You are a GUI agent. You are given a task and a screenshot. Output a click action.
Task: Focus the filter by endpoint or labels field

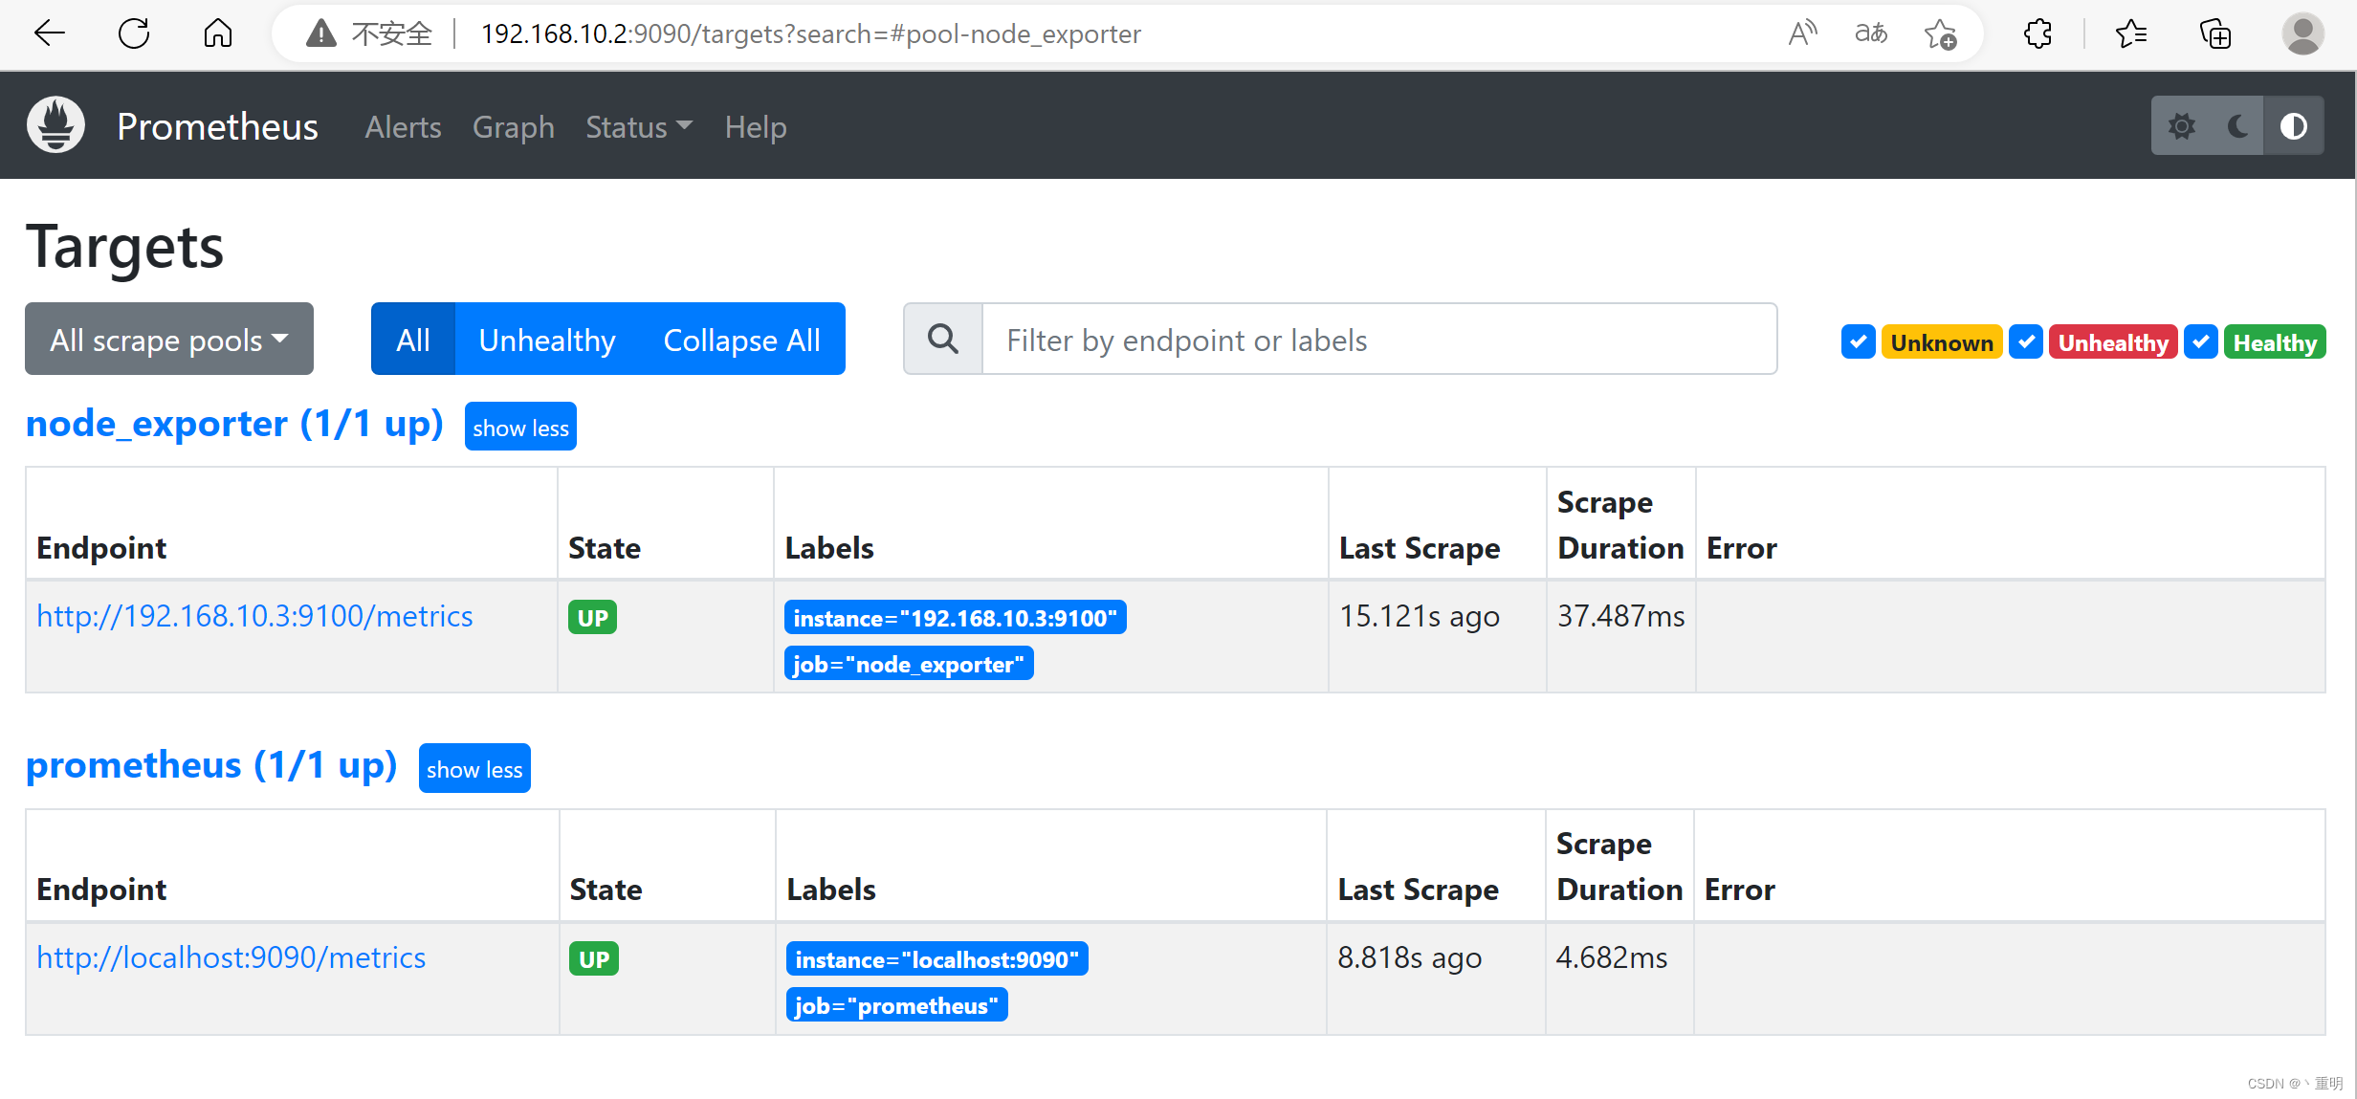point(1379,339)
